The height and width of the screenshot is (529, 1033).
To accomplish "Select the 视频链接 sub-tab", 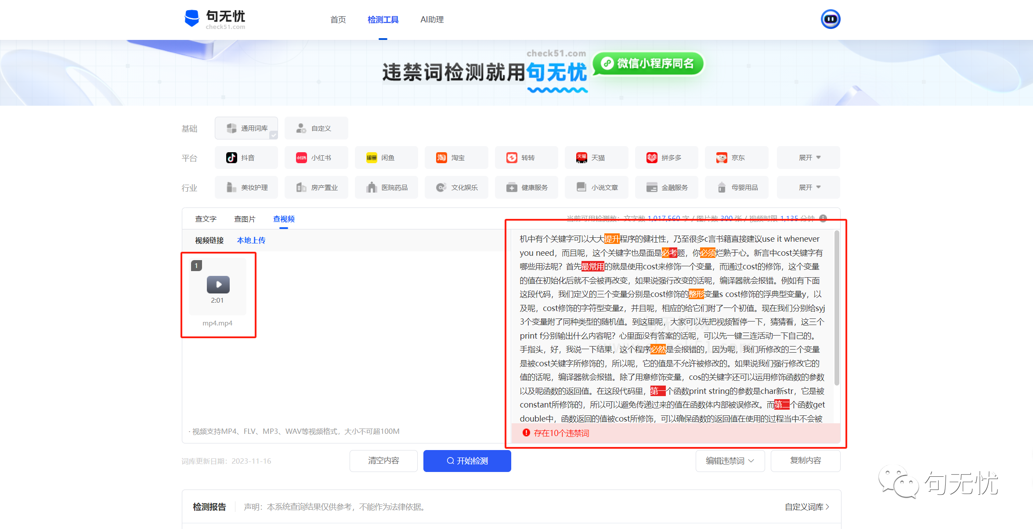I will (x=209, y=240).
